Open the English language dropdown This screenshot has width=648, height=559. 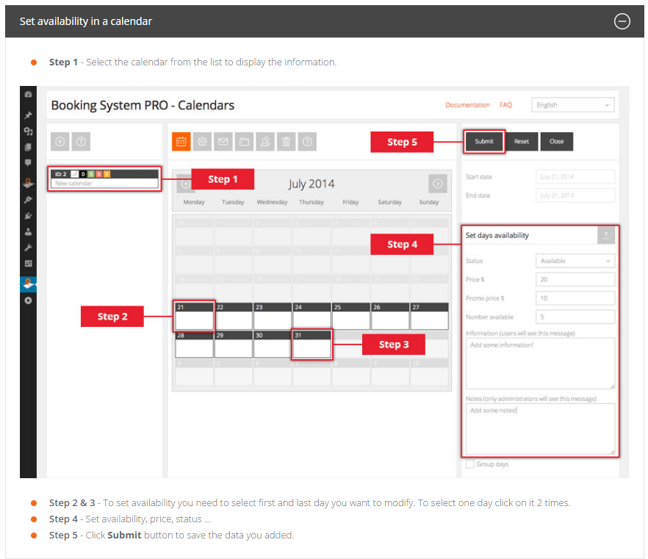click(572, 104)
